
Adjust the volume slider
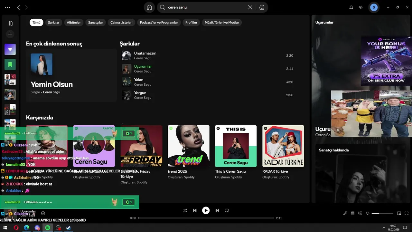click(x=382, y=213)
